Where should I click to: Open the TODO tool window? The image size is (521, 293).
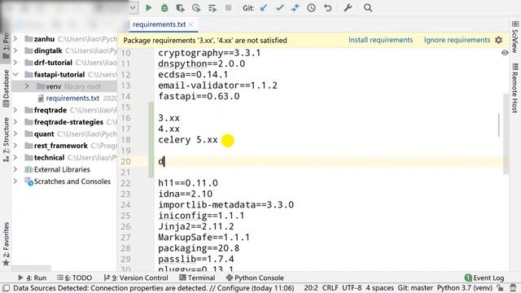tap(74, 278)
